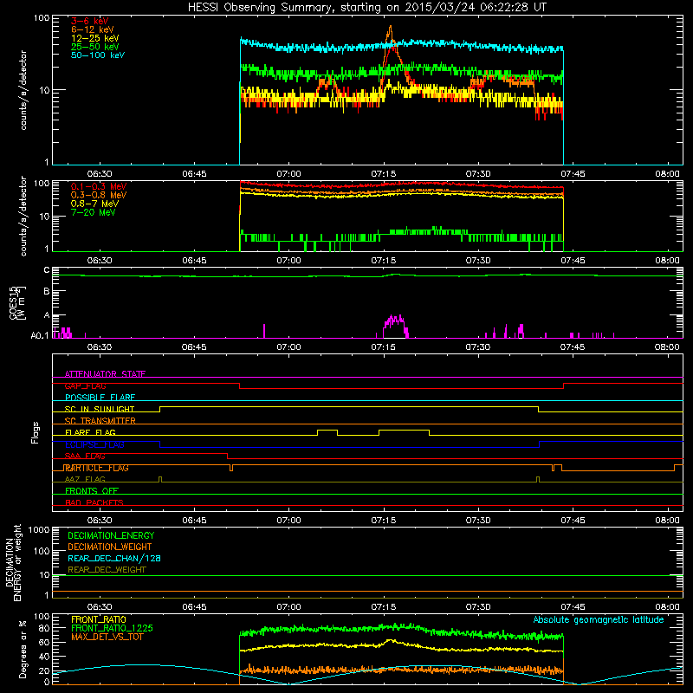The height and width of the screenshot is (693, 693).
Task: Click the DECIMATION_ENERGY legend label
Action: [111, 535]
